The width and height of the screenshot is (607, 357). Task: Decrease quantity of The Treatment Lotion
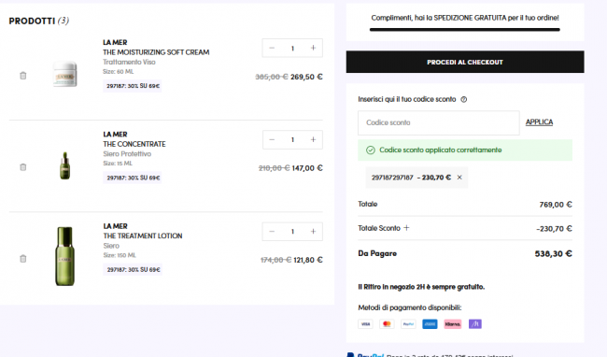[x=272, y=232]
